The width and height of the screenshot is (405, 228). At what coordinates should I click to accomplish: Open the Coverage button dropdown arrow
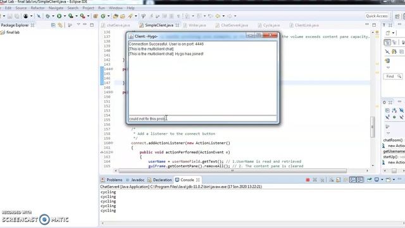point(77,16)
